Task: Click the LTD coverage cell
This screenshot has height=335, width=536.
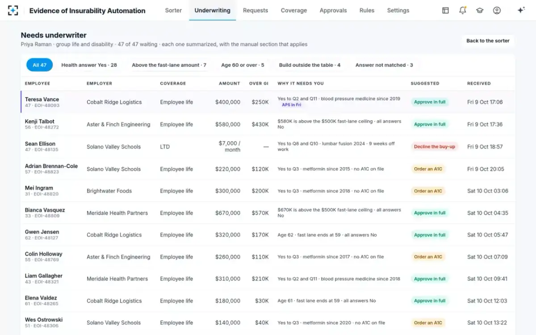Action: (165, 147)
